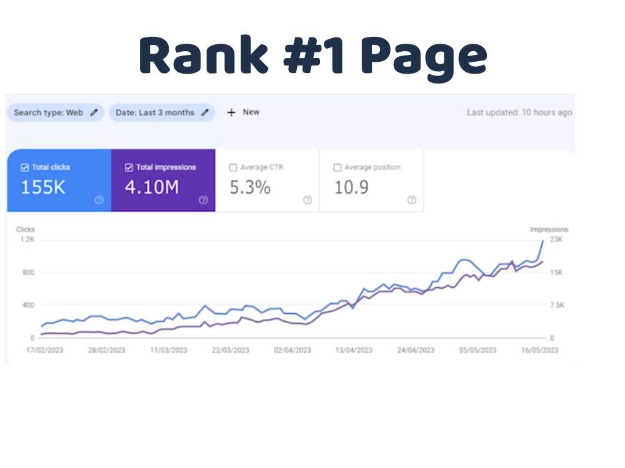Click the 28/02/2023 date label

click(106, 350)
